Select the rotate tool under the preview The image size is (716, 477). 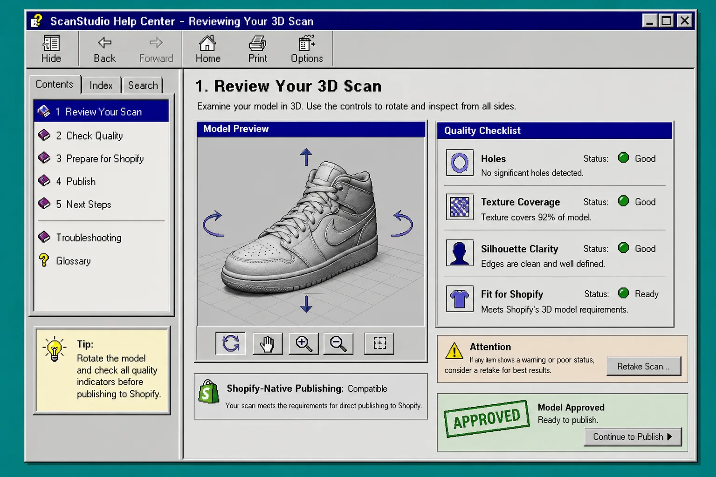[x=230, y=344]
